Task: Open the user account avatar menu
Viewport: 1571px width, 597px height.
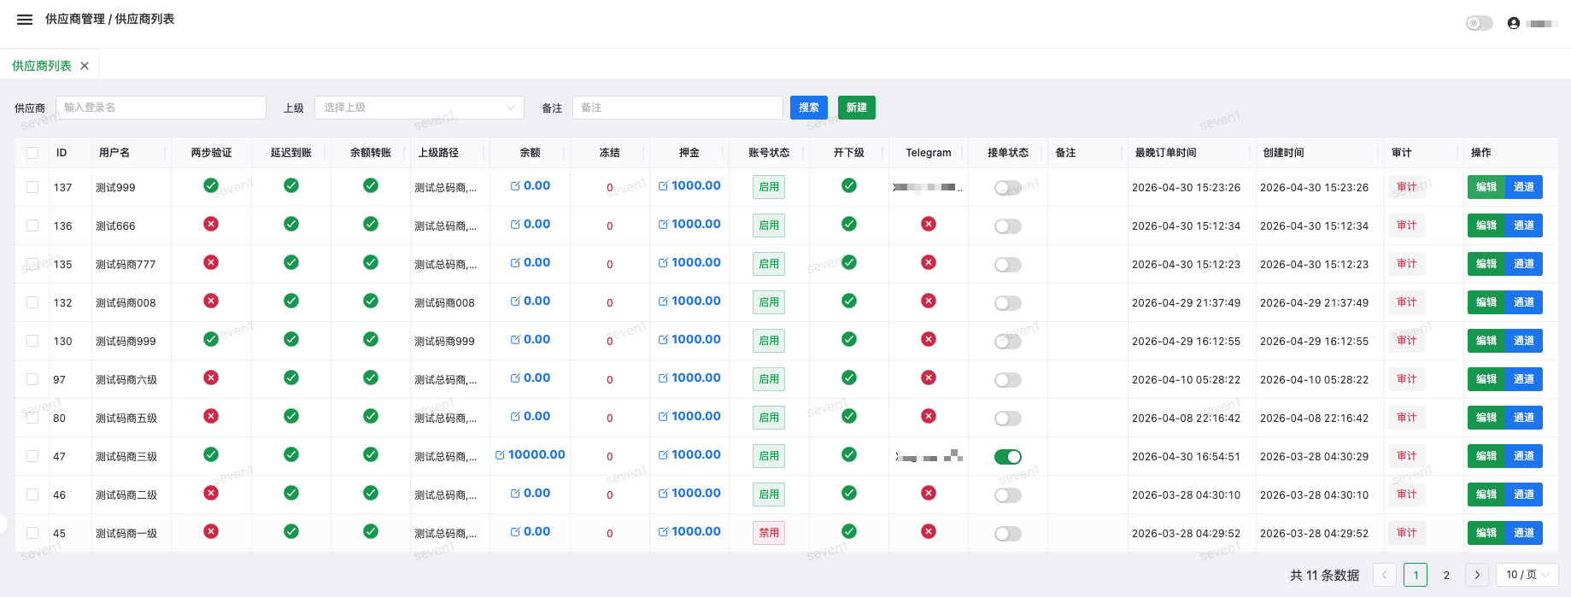Action: [x=1514, y=23]
